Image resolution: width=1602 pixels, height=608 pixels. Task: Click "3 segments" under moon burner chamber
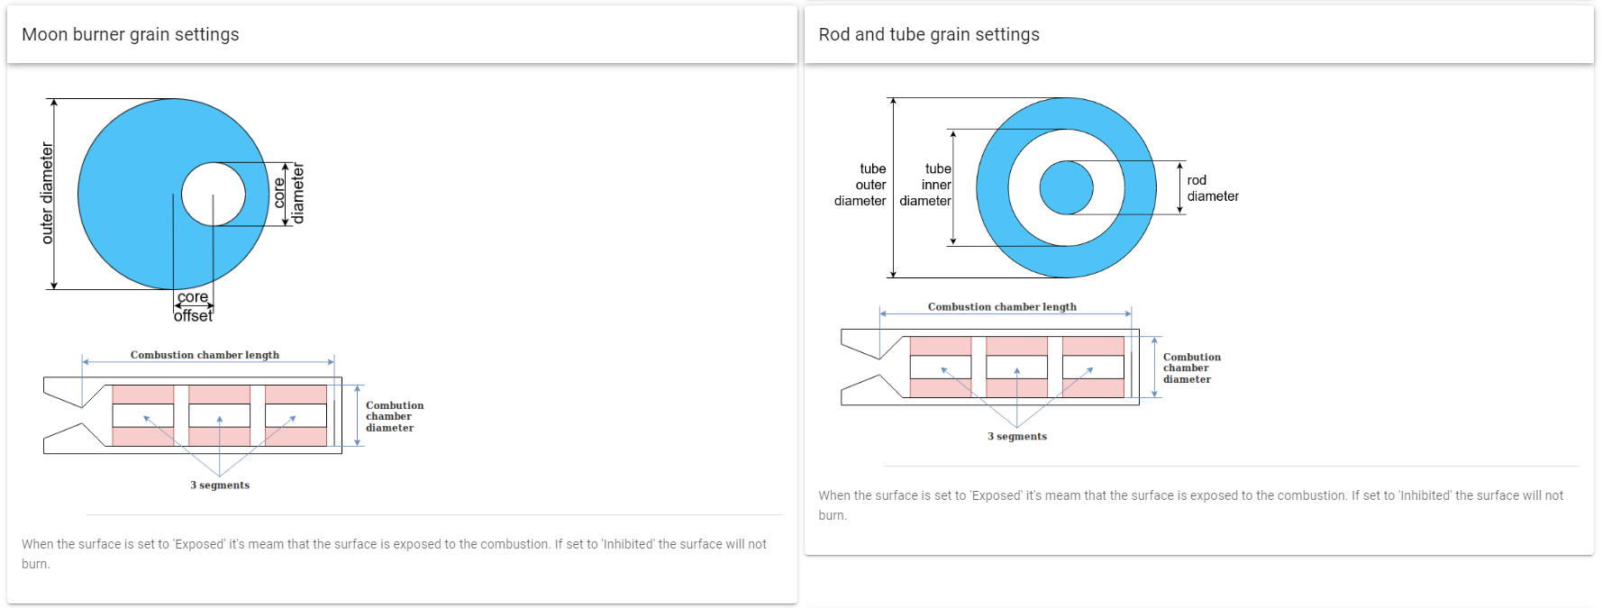coord(220,485)
